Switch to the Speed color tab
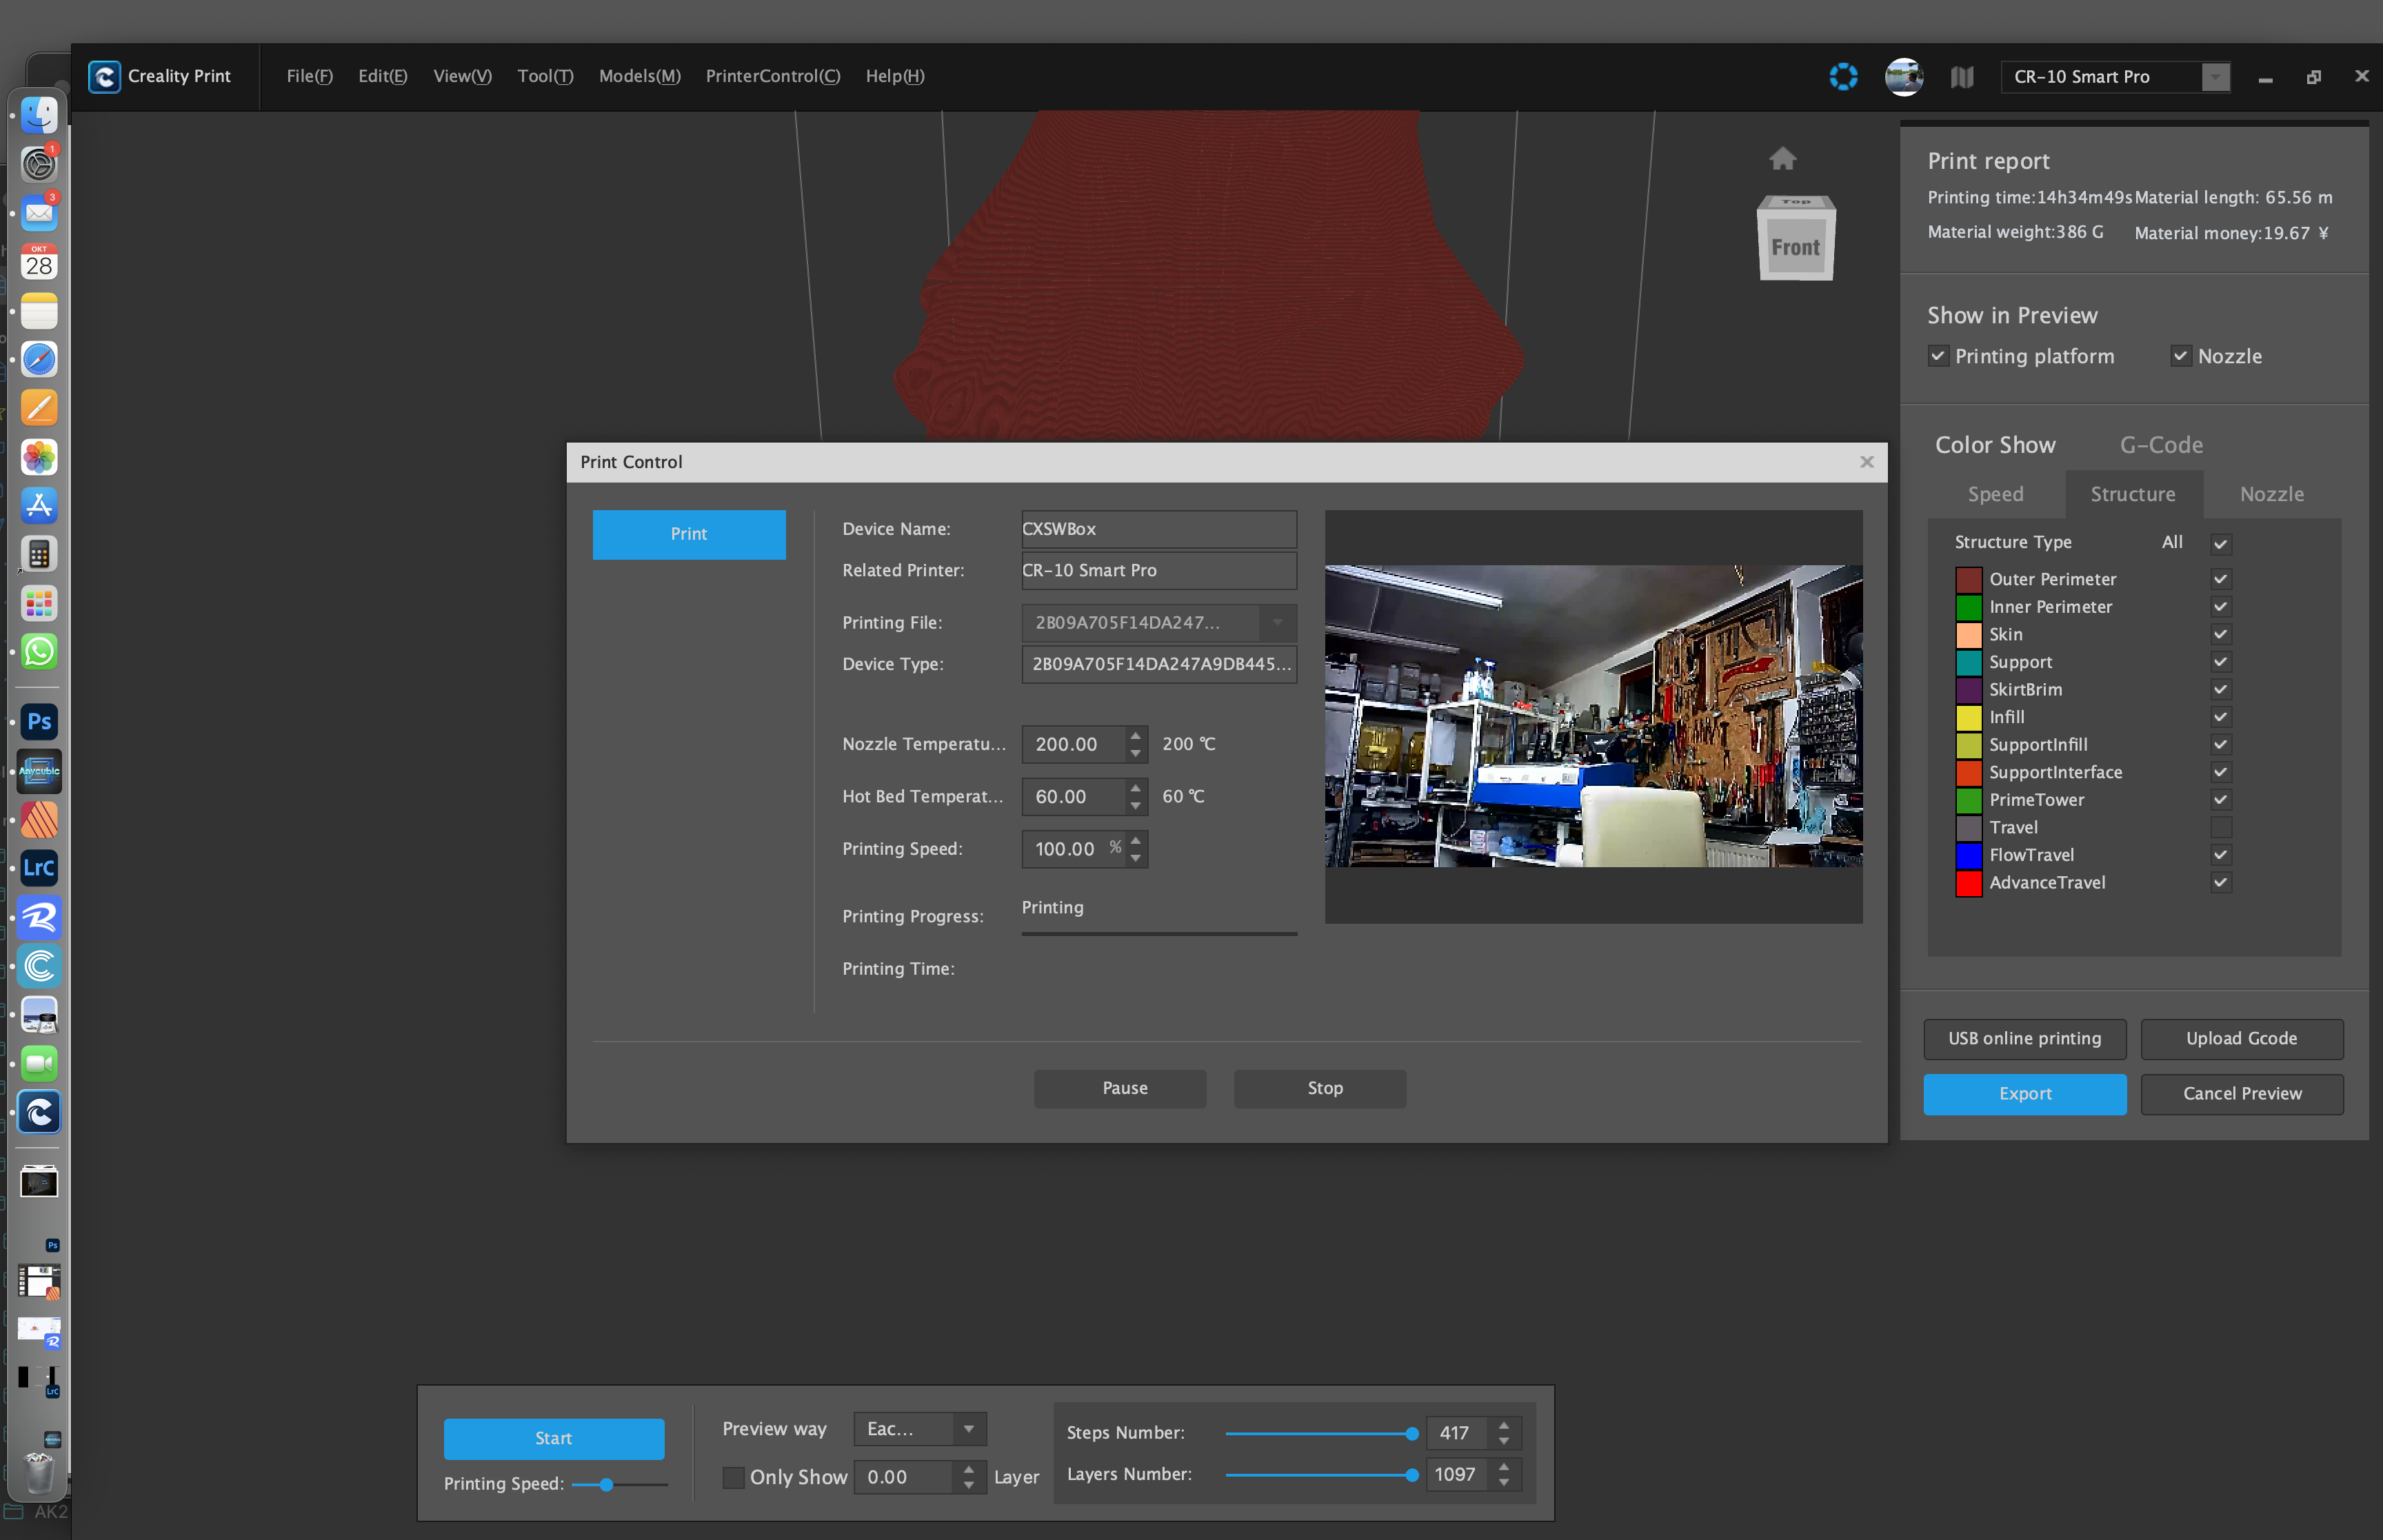2383x1540 pixels. 1995,494
